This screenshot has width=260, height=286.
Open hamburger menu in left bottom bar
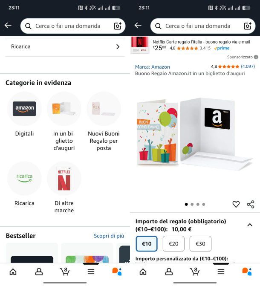(x=91, y=272)
